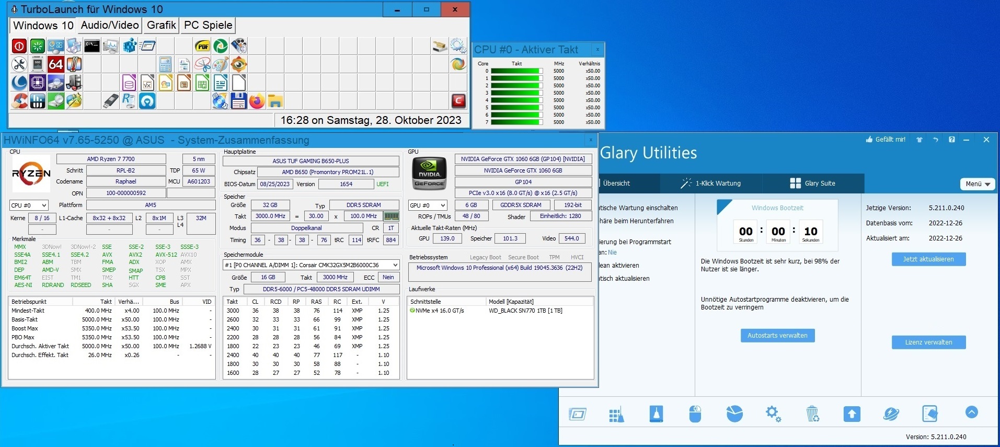Open the command prompt icon in TurboLaunch
This screenshot has height=447, width=1000.
click(x=92, y=46)
